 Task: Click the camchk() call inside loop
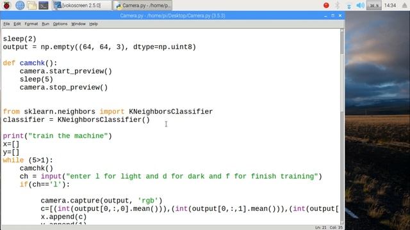coord(37,168)
